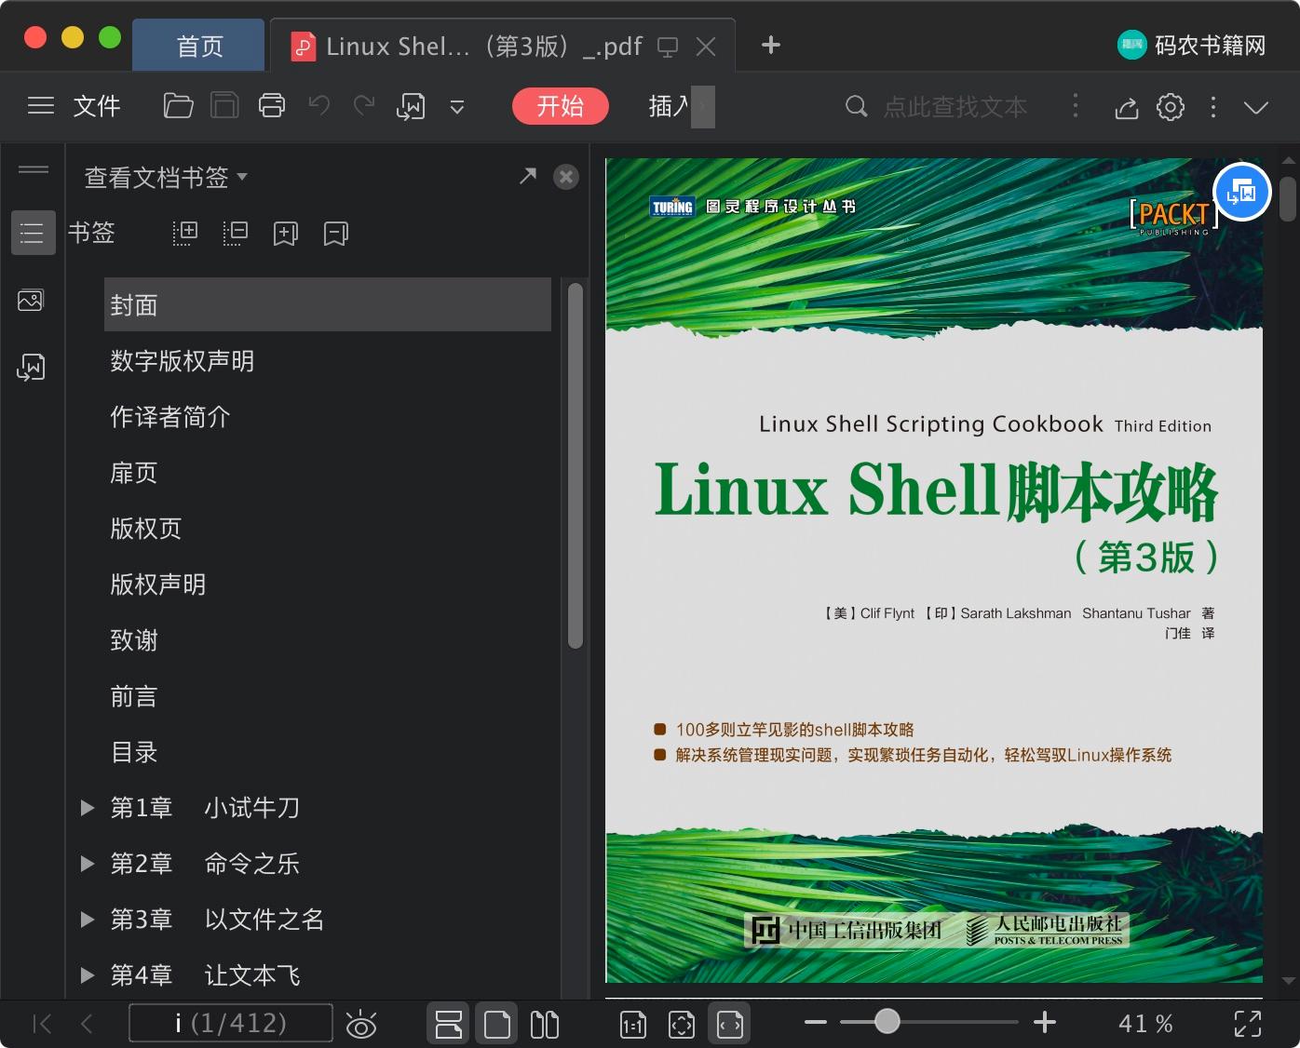1300x1048 pixels.
Task: Select the Linux Shell PDF document tab
Action: [x=483, y=46]
